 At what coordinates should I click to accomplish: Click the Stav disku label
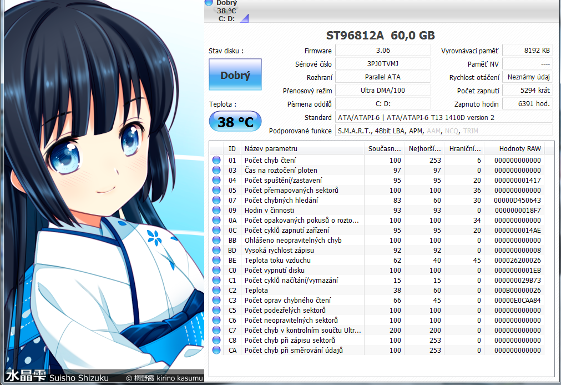[226, 51]
